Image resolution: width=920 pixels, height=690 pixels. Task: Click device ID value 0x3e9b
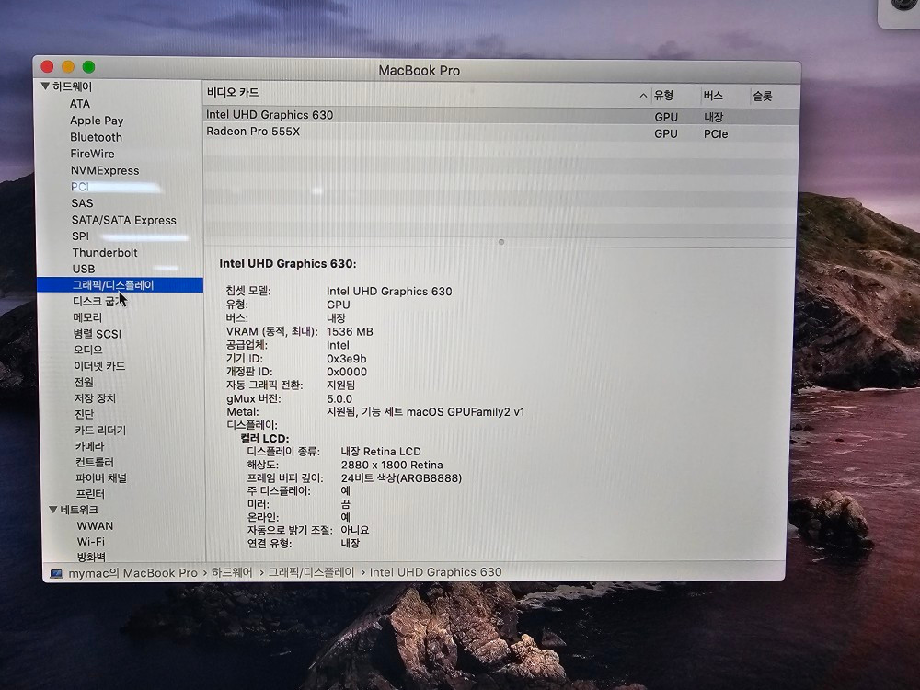[346, 359]
